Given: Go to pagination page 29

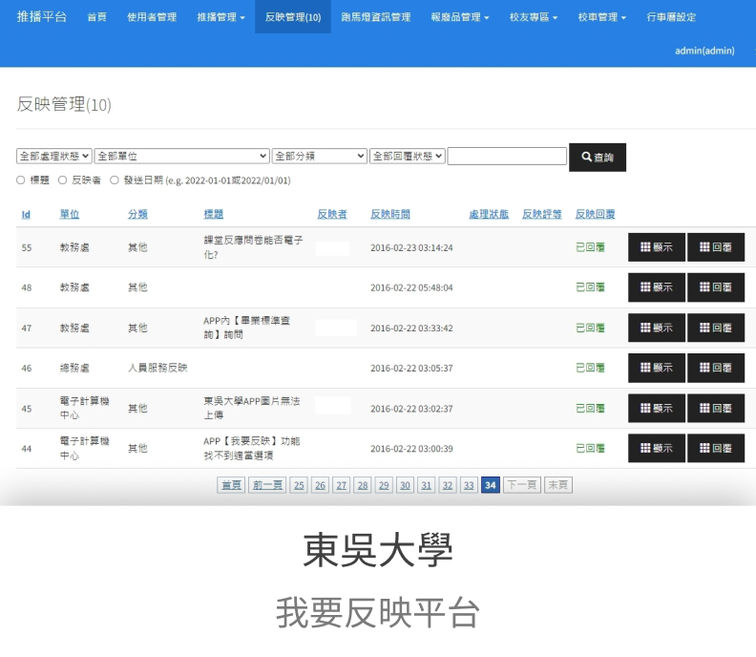Looking at the screenshot, I should click(384, 485).
